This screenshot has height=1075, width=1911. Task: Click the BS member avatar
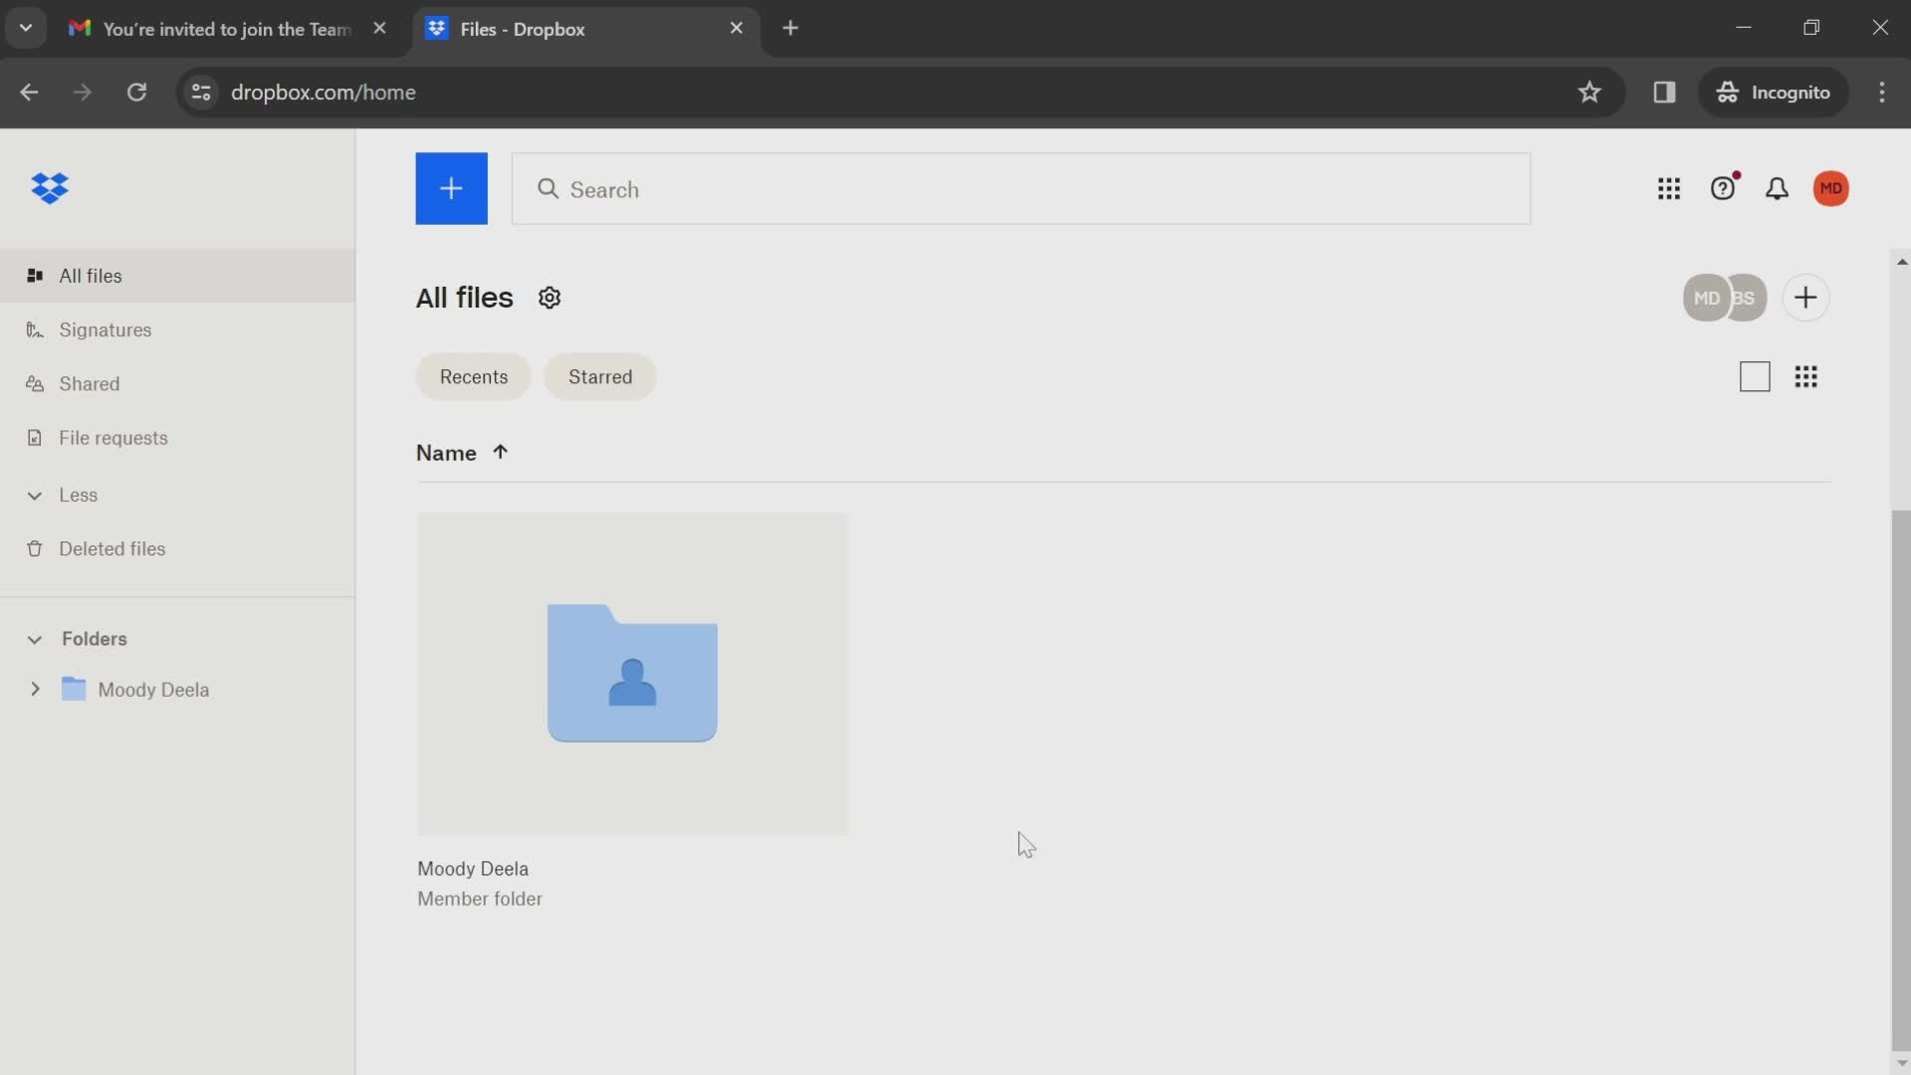point(1749,298)
